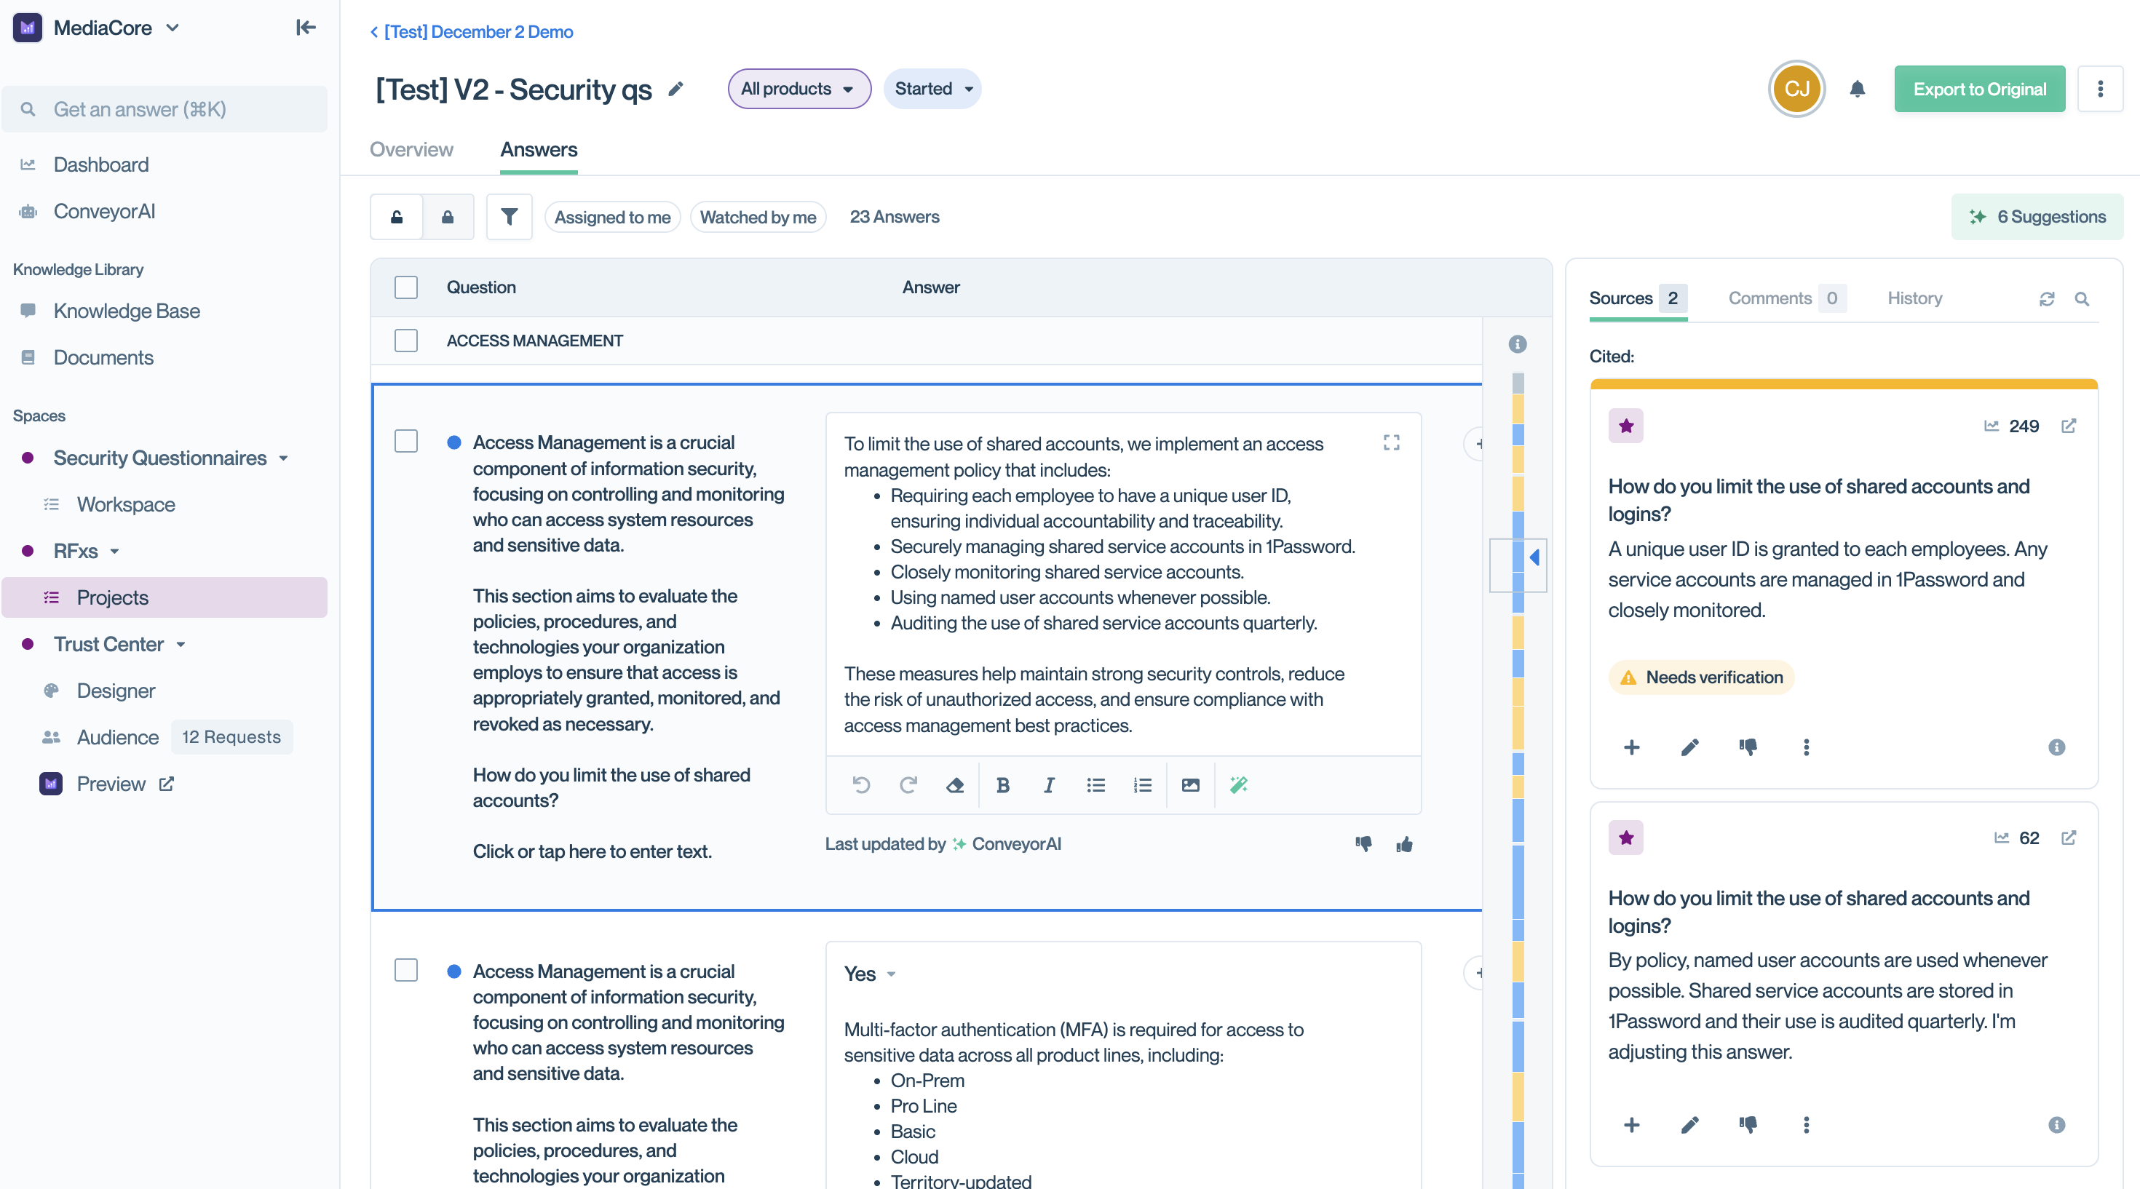Refresh sources with the refresh icon
2140x1189 pixels.
click(2047, 298)
